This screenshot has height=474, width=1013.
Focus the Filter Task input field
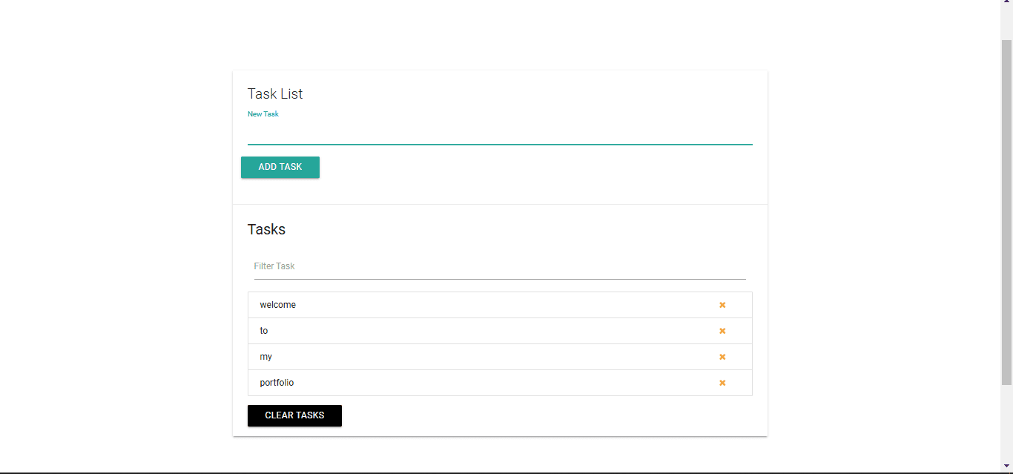[500, 266]
